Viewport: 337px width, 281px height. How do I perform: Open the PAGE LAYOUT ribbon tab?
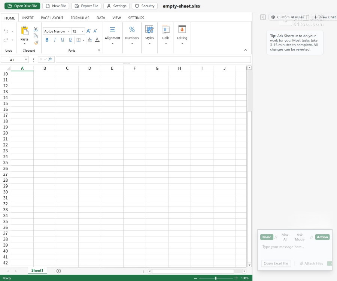[52, 18]
